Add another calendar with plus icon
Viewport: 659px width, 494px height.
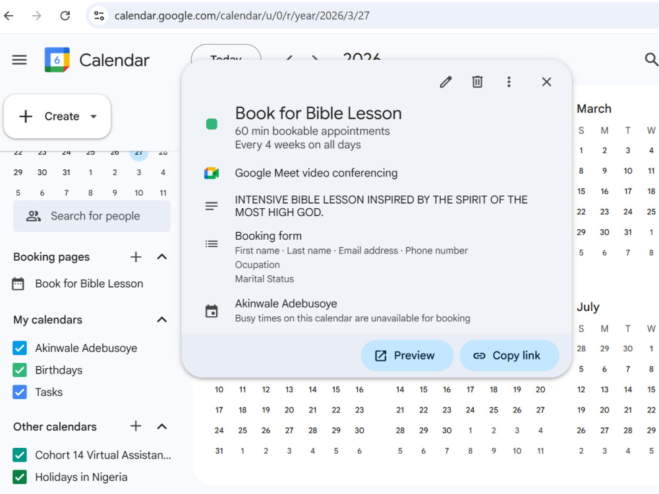click(x=136, y=426)
